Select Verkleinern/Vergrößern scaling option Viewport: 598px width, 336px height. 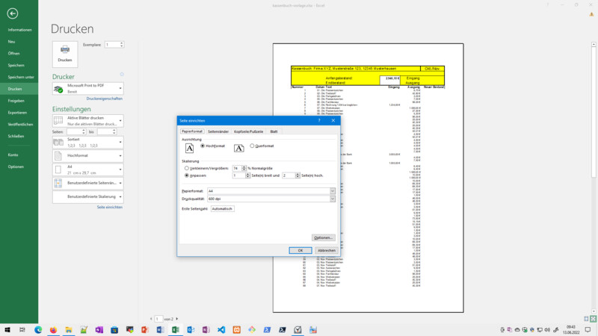coord(186,168)
